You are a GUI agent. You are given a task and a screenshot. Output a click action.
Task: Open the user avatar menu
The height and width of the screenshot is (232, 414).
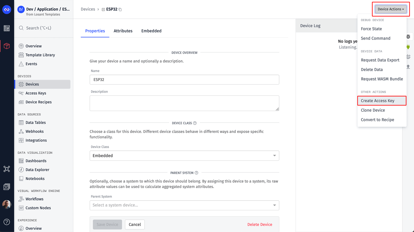click(x=7, y=204)
